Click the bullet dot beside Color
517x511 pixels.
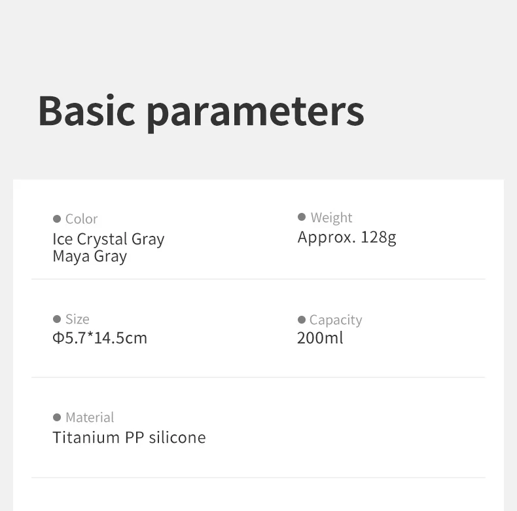(x=57, y=219)
